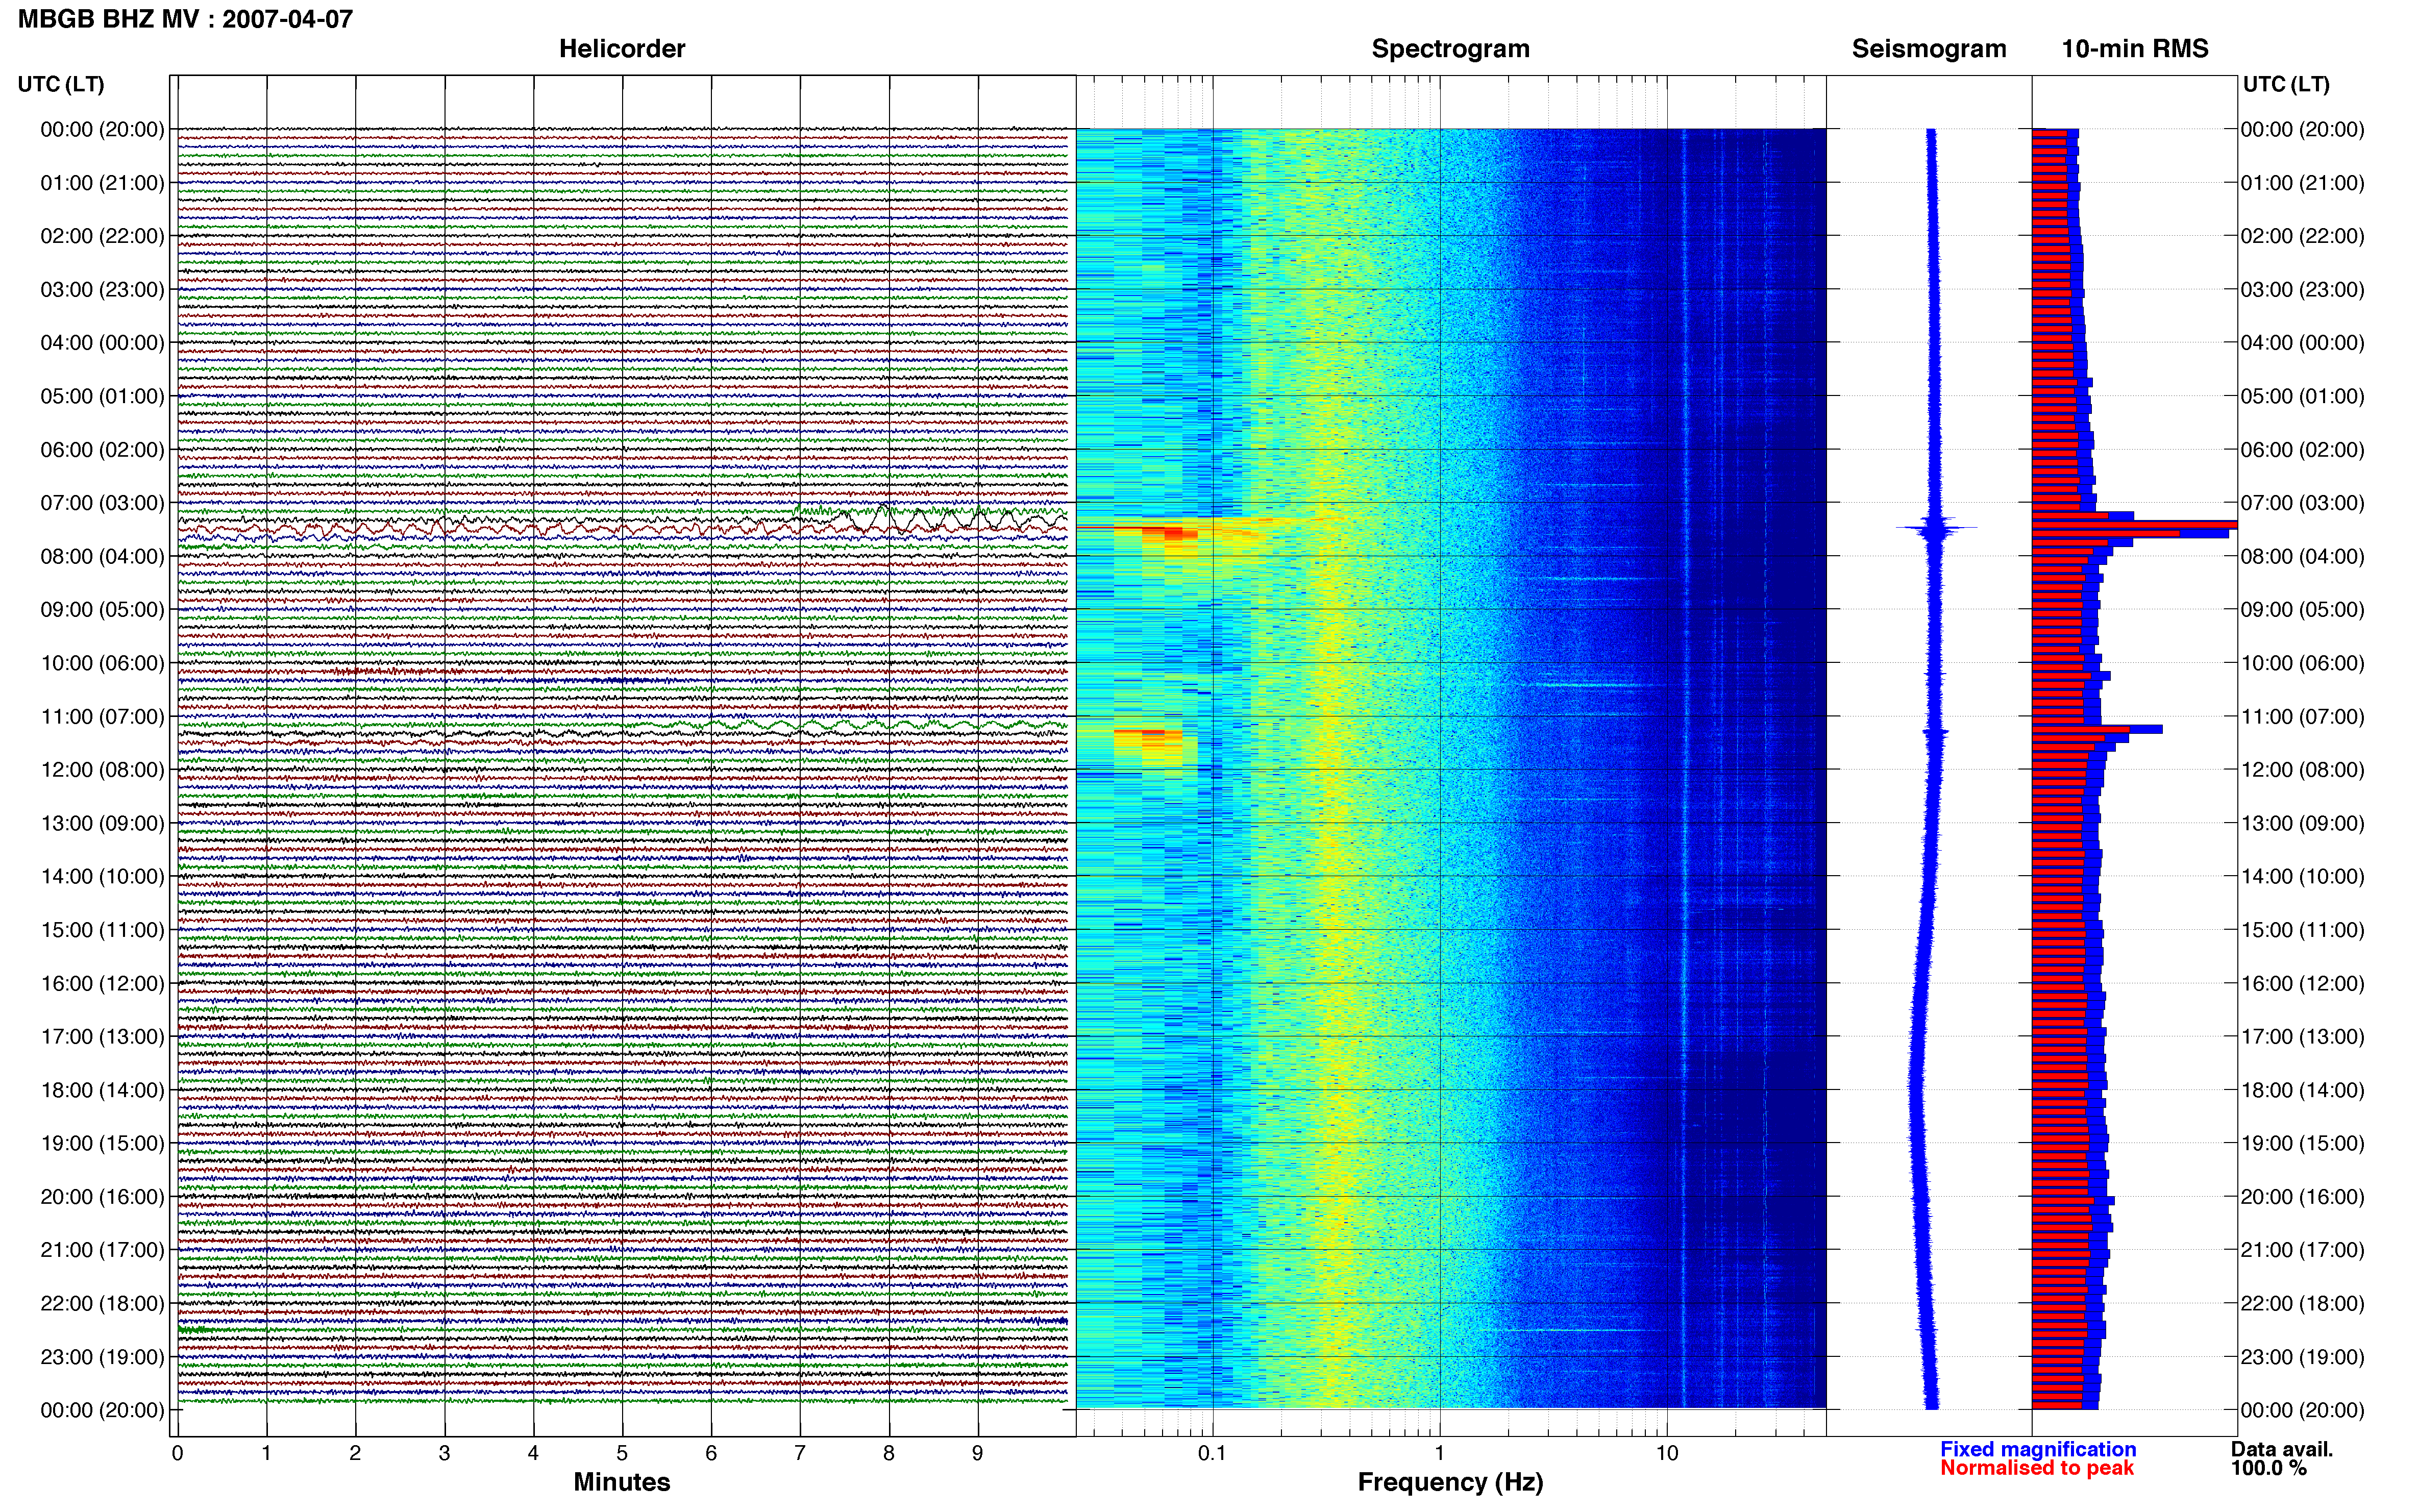Click 10:00 (06:00) label beside the Helicorder
Image resolution: width=2419 pixels, height=1512 pixels.
(102, 663)
